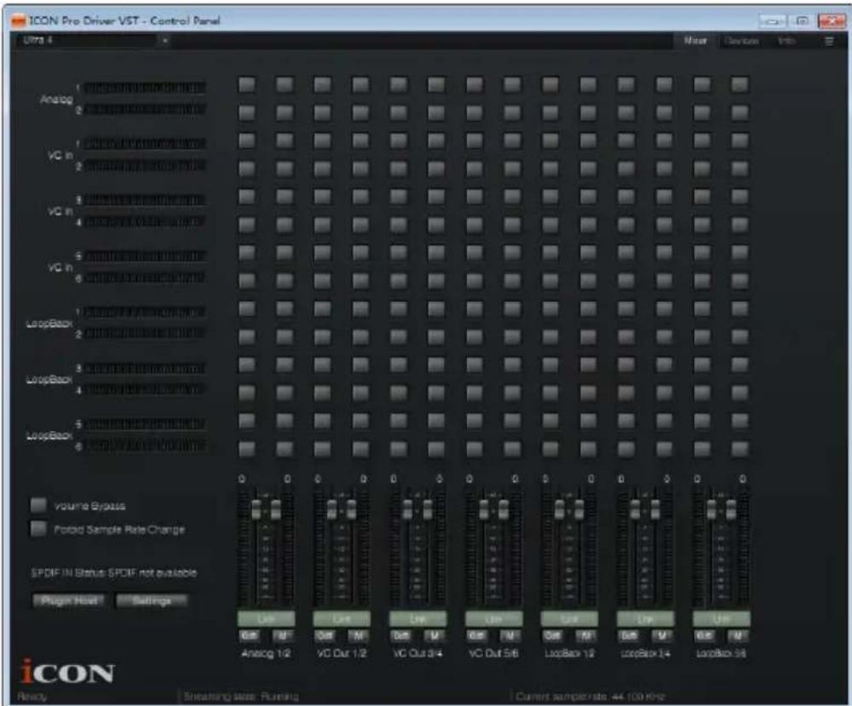Open the Info tab
Viewport: 852px width, 706px height.
(786, 41)
